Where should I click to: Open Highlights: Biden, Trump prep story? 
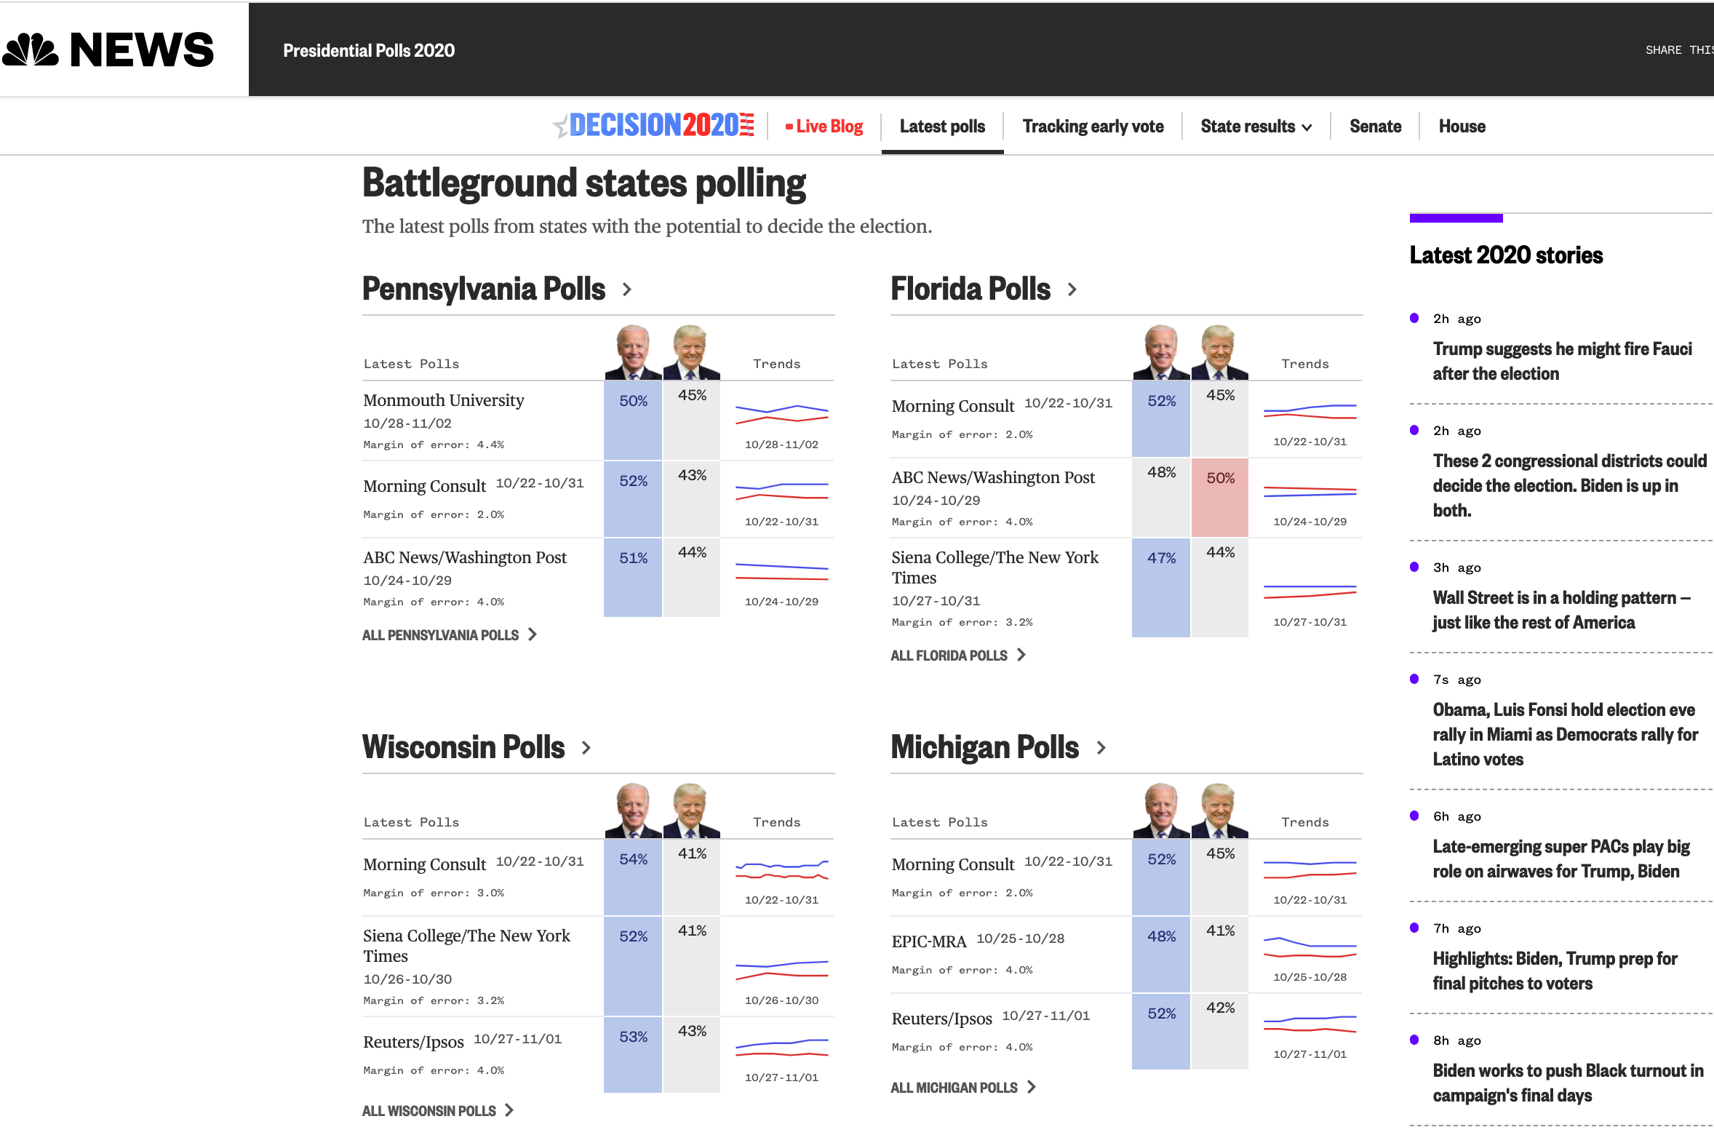(x=1555, y=971)
